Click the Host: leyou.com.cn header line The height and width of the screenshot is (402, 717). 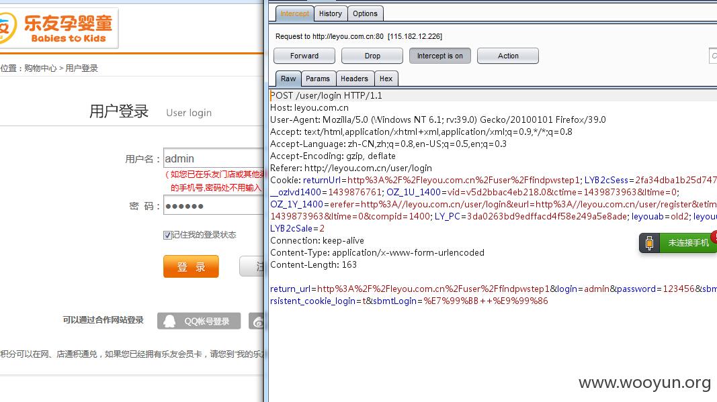tap(310, 108)
